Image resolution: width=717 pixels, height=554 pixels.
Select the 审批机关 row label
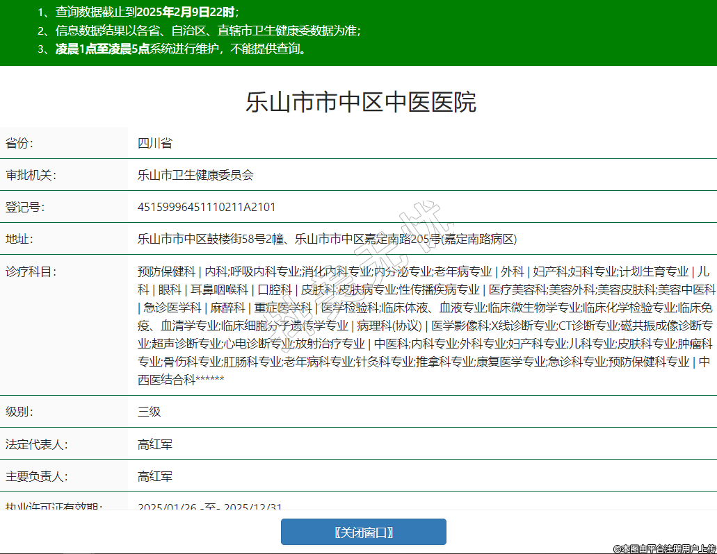click(31, 175)
